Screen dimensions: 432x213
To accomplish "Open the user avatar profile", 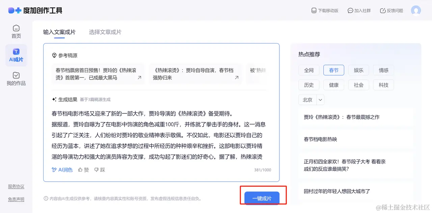I will click(416, 10).
